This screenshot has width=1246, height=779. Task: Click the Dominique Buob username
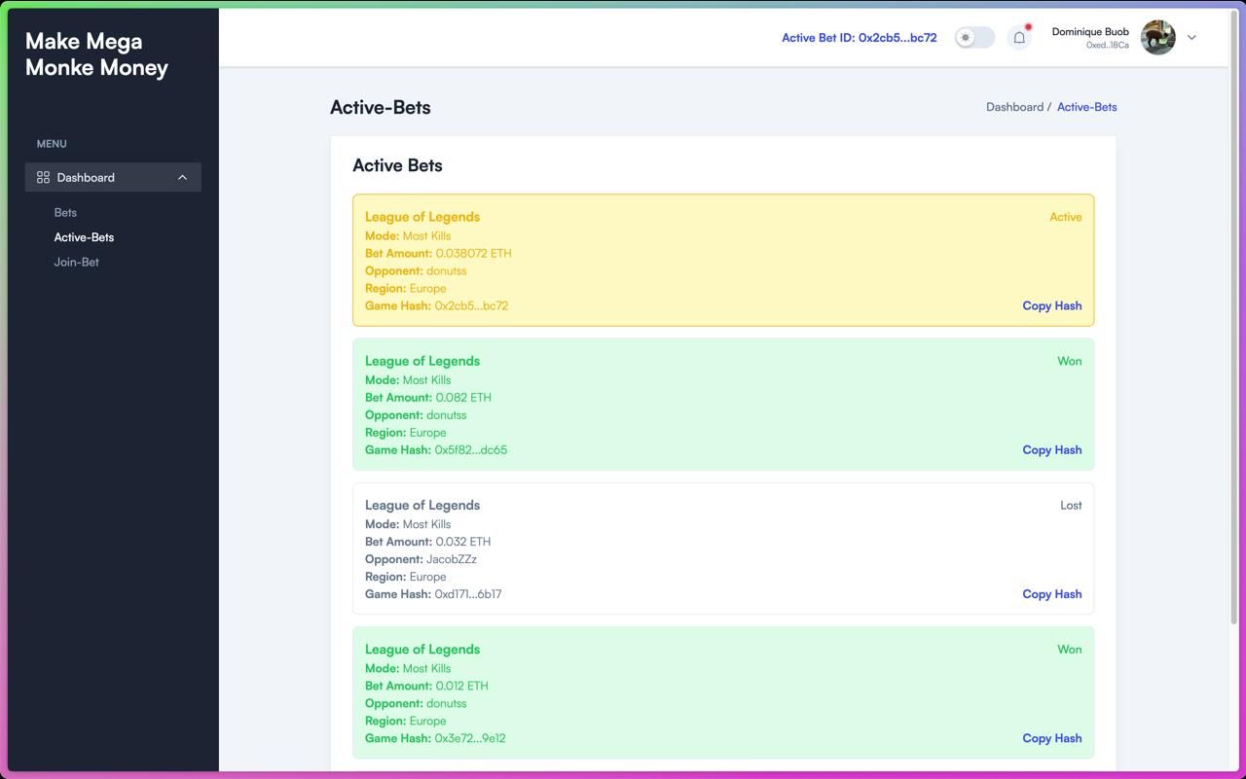tap(1090, 32)
